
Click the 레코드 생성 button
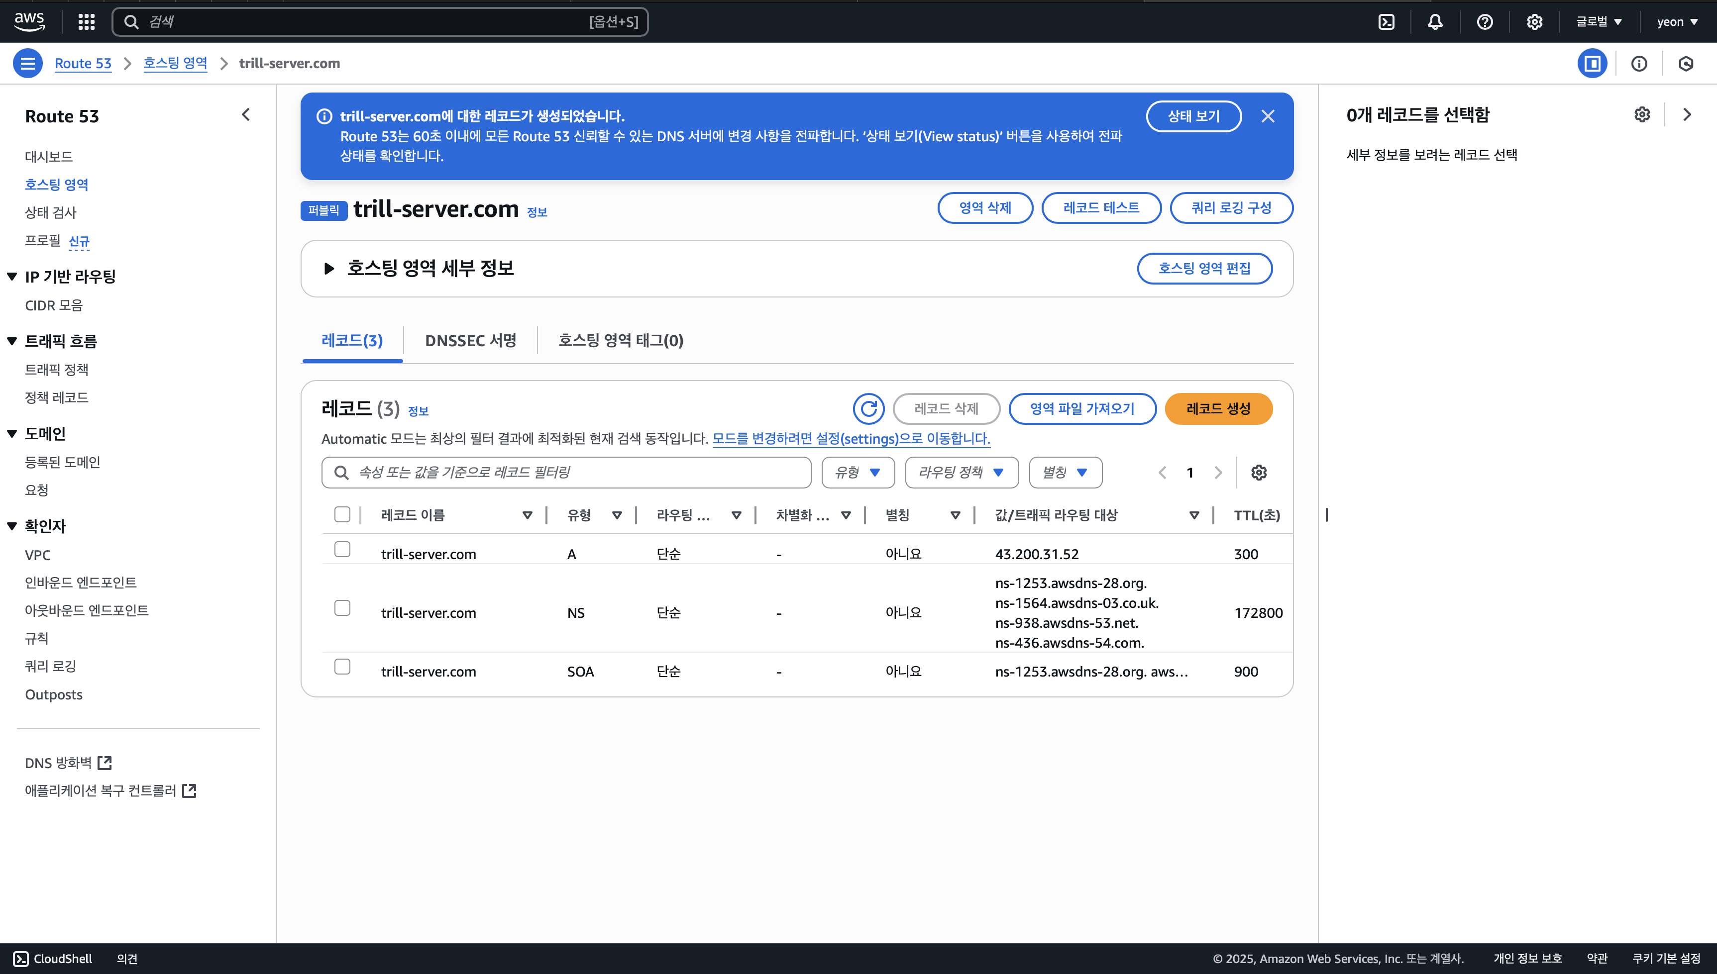[1218, 409]
